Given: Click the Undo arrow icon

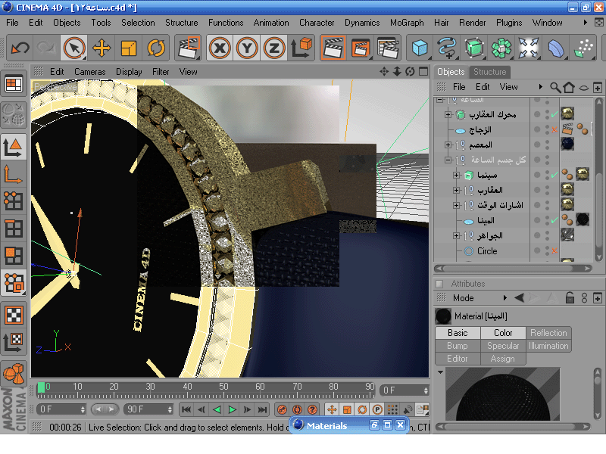Looking at the screenshot, I should pos(20,48).
